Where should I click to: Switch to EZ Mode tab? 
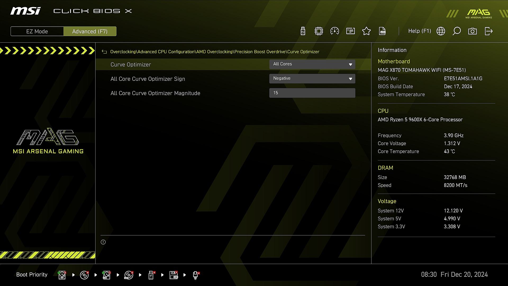(x=37, y=31)
